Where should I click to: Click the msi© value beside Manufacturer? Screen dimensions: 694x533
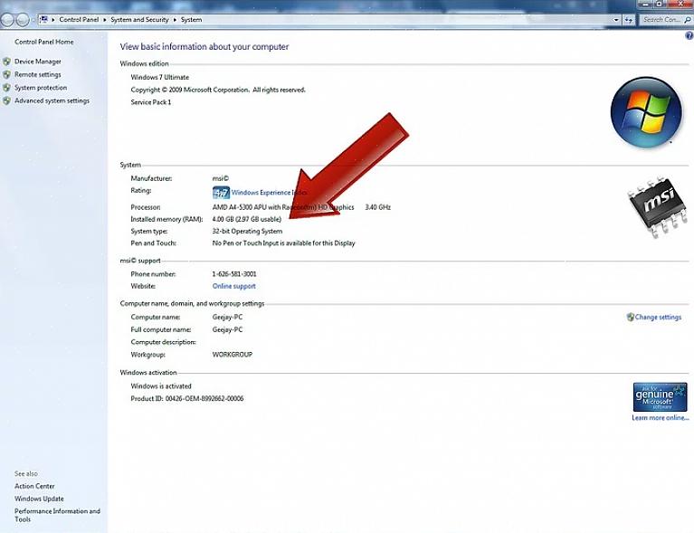[221, 178]
